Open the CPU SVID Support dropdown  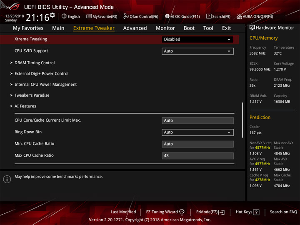(x=197, y=51)
